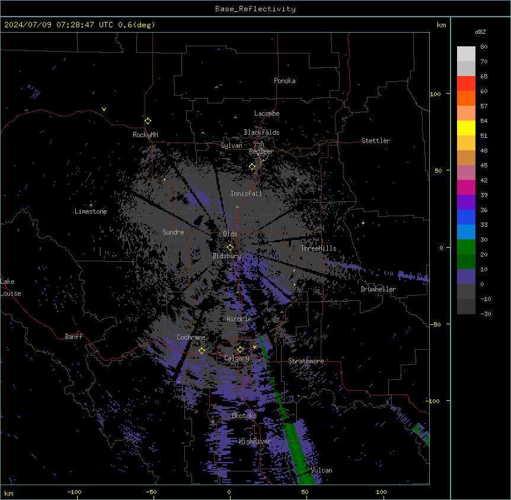Select the slate-purple 10-0 dBZ legend swatch

click(x=466, y=277)
